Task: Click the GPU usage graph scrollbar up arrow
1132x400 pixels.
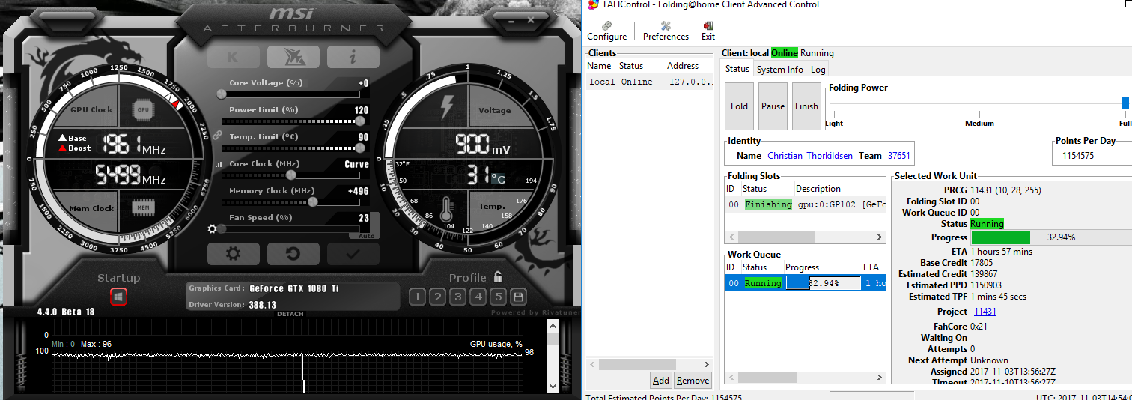Action: [x=553, y=325]
